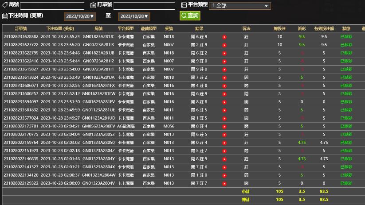365x205 pixels.
Task: Play video for order 231028233600257
Action: tap(224, 94)
